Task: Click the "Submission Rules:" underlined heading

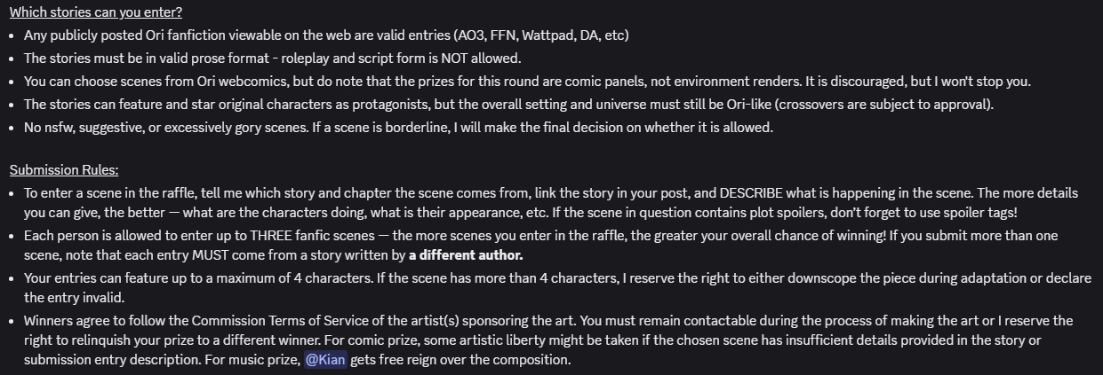Action: coord(64,169)
